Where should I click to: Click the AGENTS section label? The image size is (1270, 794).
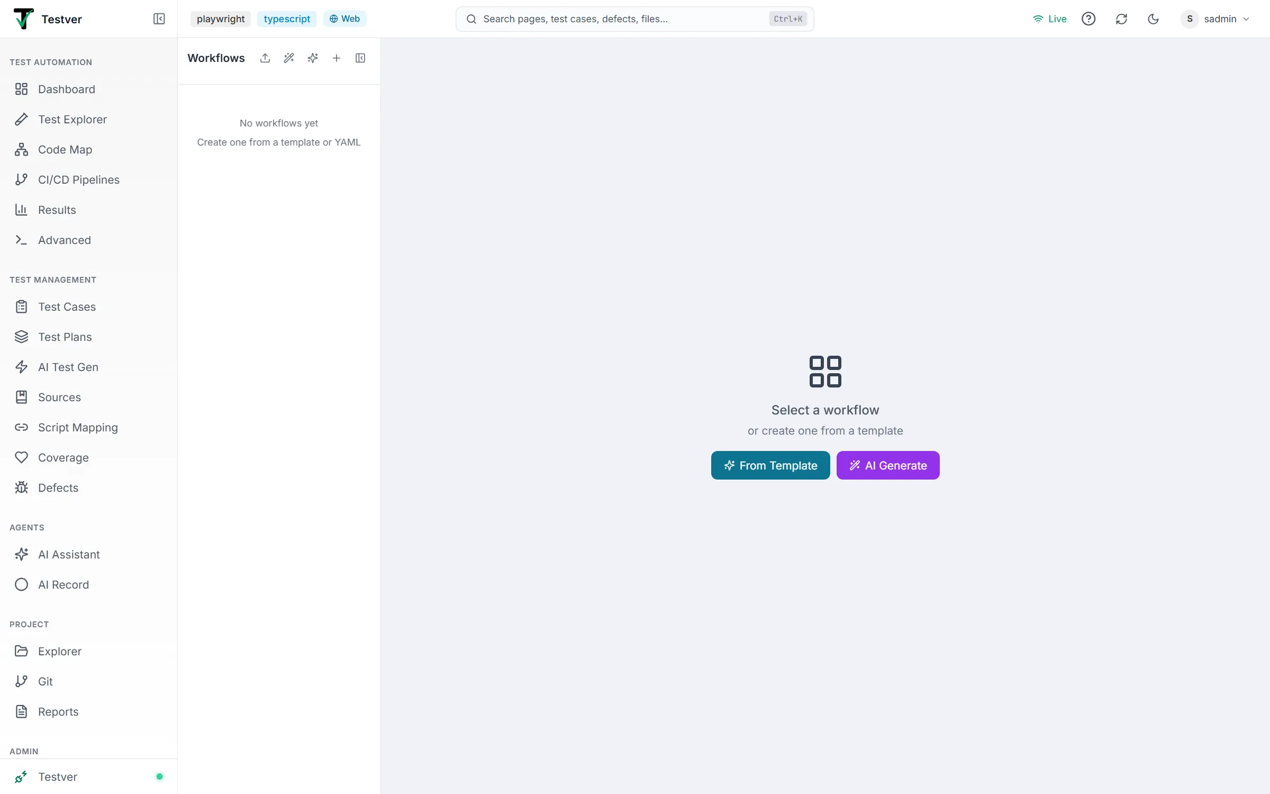pos(27,528)
